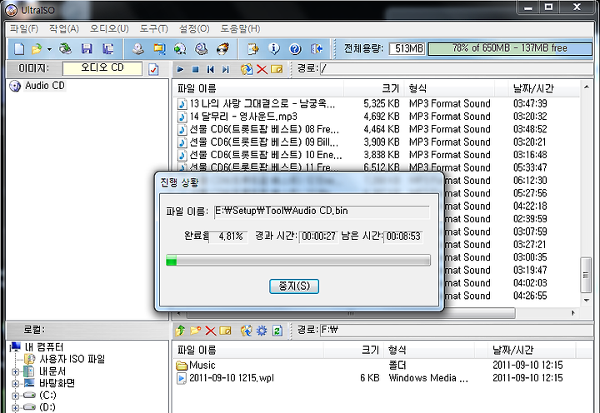Click the red X delete icon in local toolbar

pyautogui.click(x=211, y=331)
